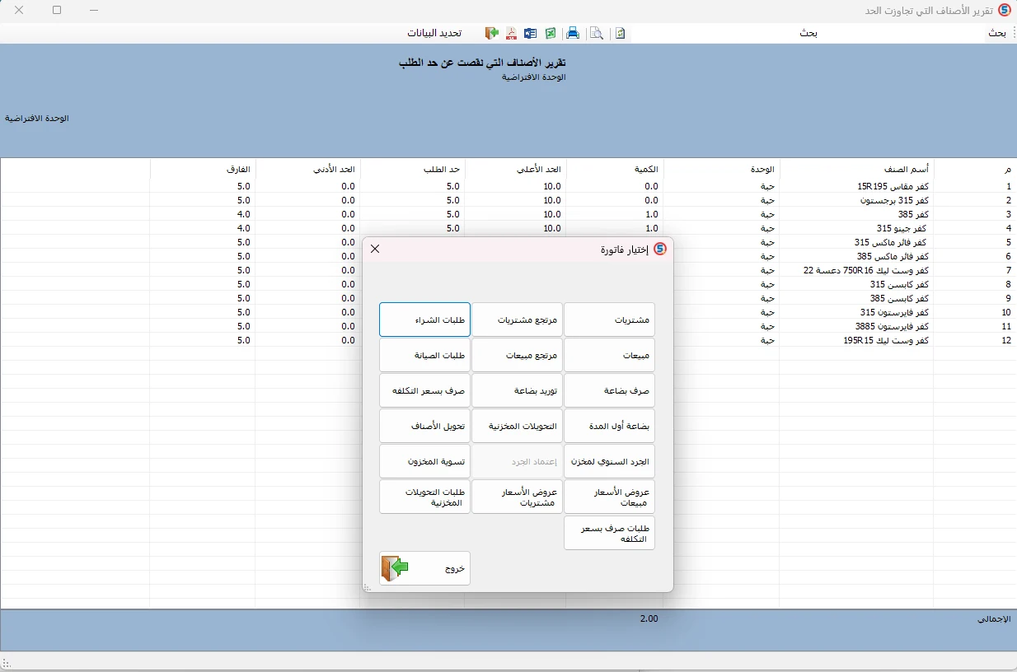Select مشتريات invoice type
The image size is (1017, 672).
[609, 320]
